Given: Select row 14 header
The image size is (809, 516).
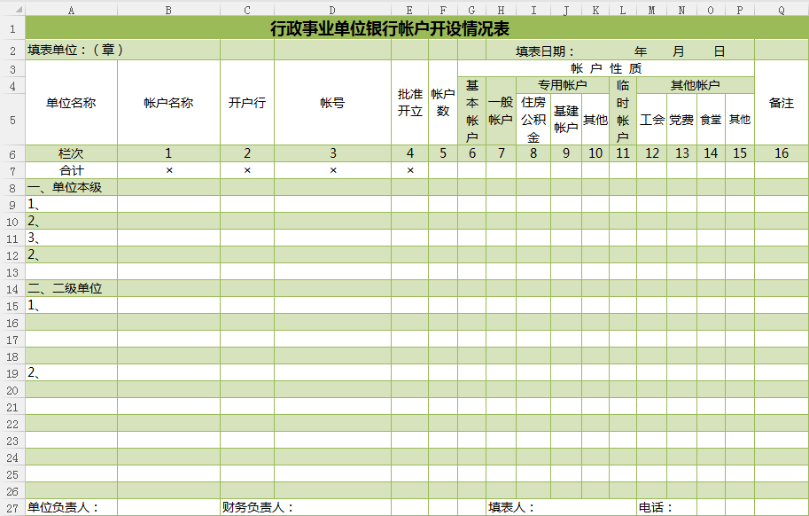Looking at the screenshot, I should 12,289.
